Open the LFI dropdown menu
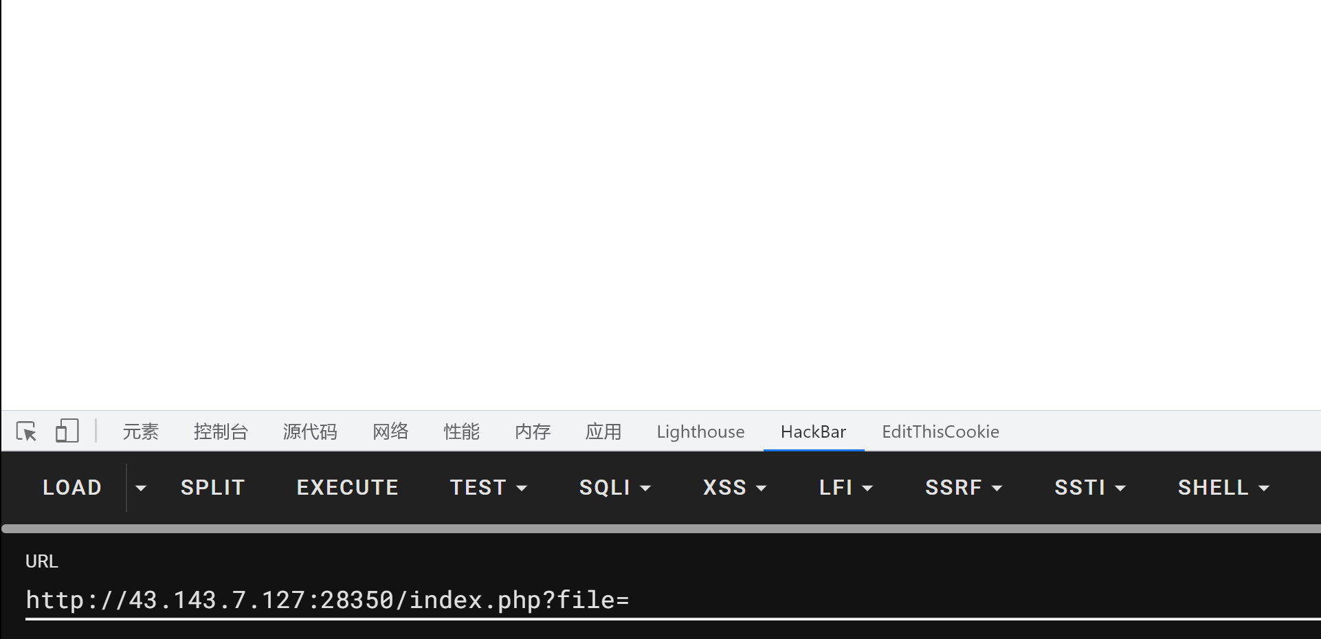Image resolution: width=1321 pixels, height=639 pixels. pyautogui.click(x=846, y=487)
